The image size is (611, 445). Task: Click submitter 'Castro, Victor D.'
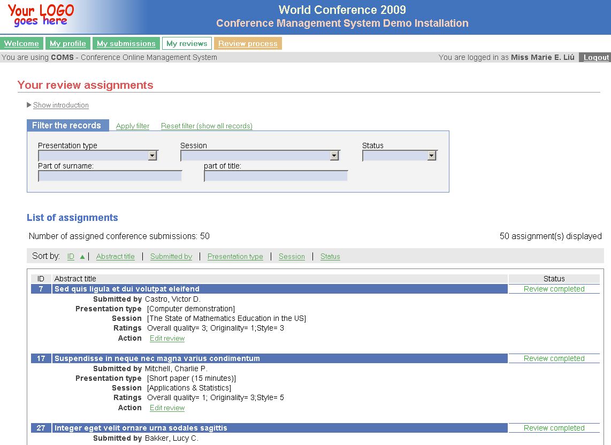click(x=173, y=299)
